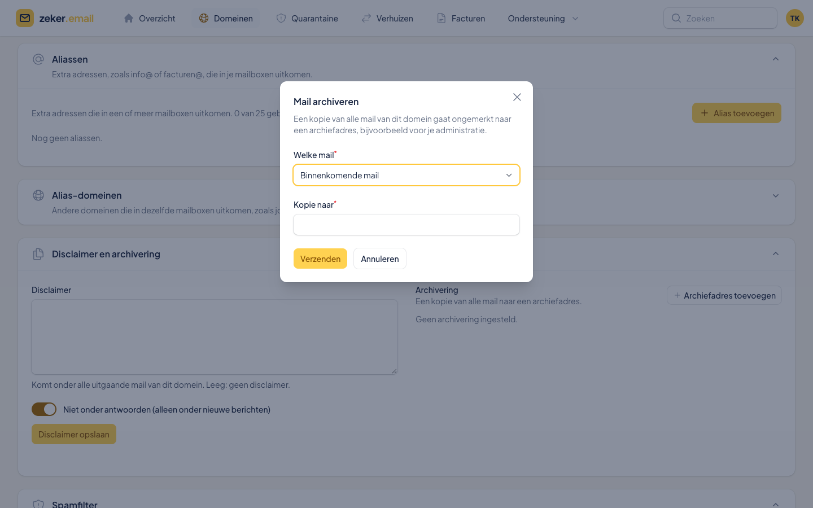Go to the Overzicht page
Viewport: 813px width, 508px height.
coord(150,18)
